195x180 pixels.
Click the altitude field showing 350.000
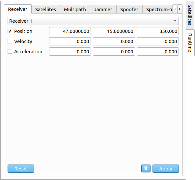pos(158,31)
